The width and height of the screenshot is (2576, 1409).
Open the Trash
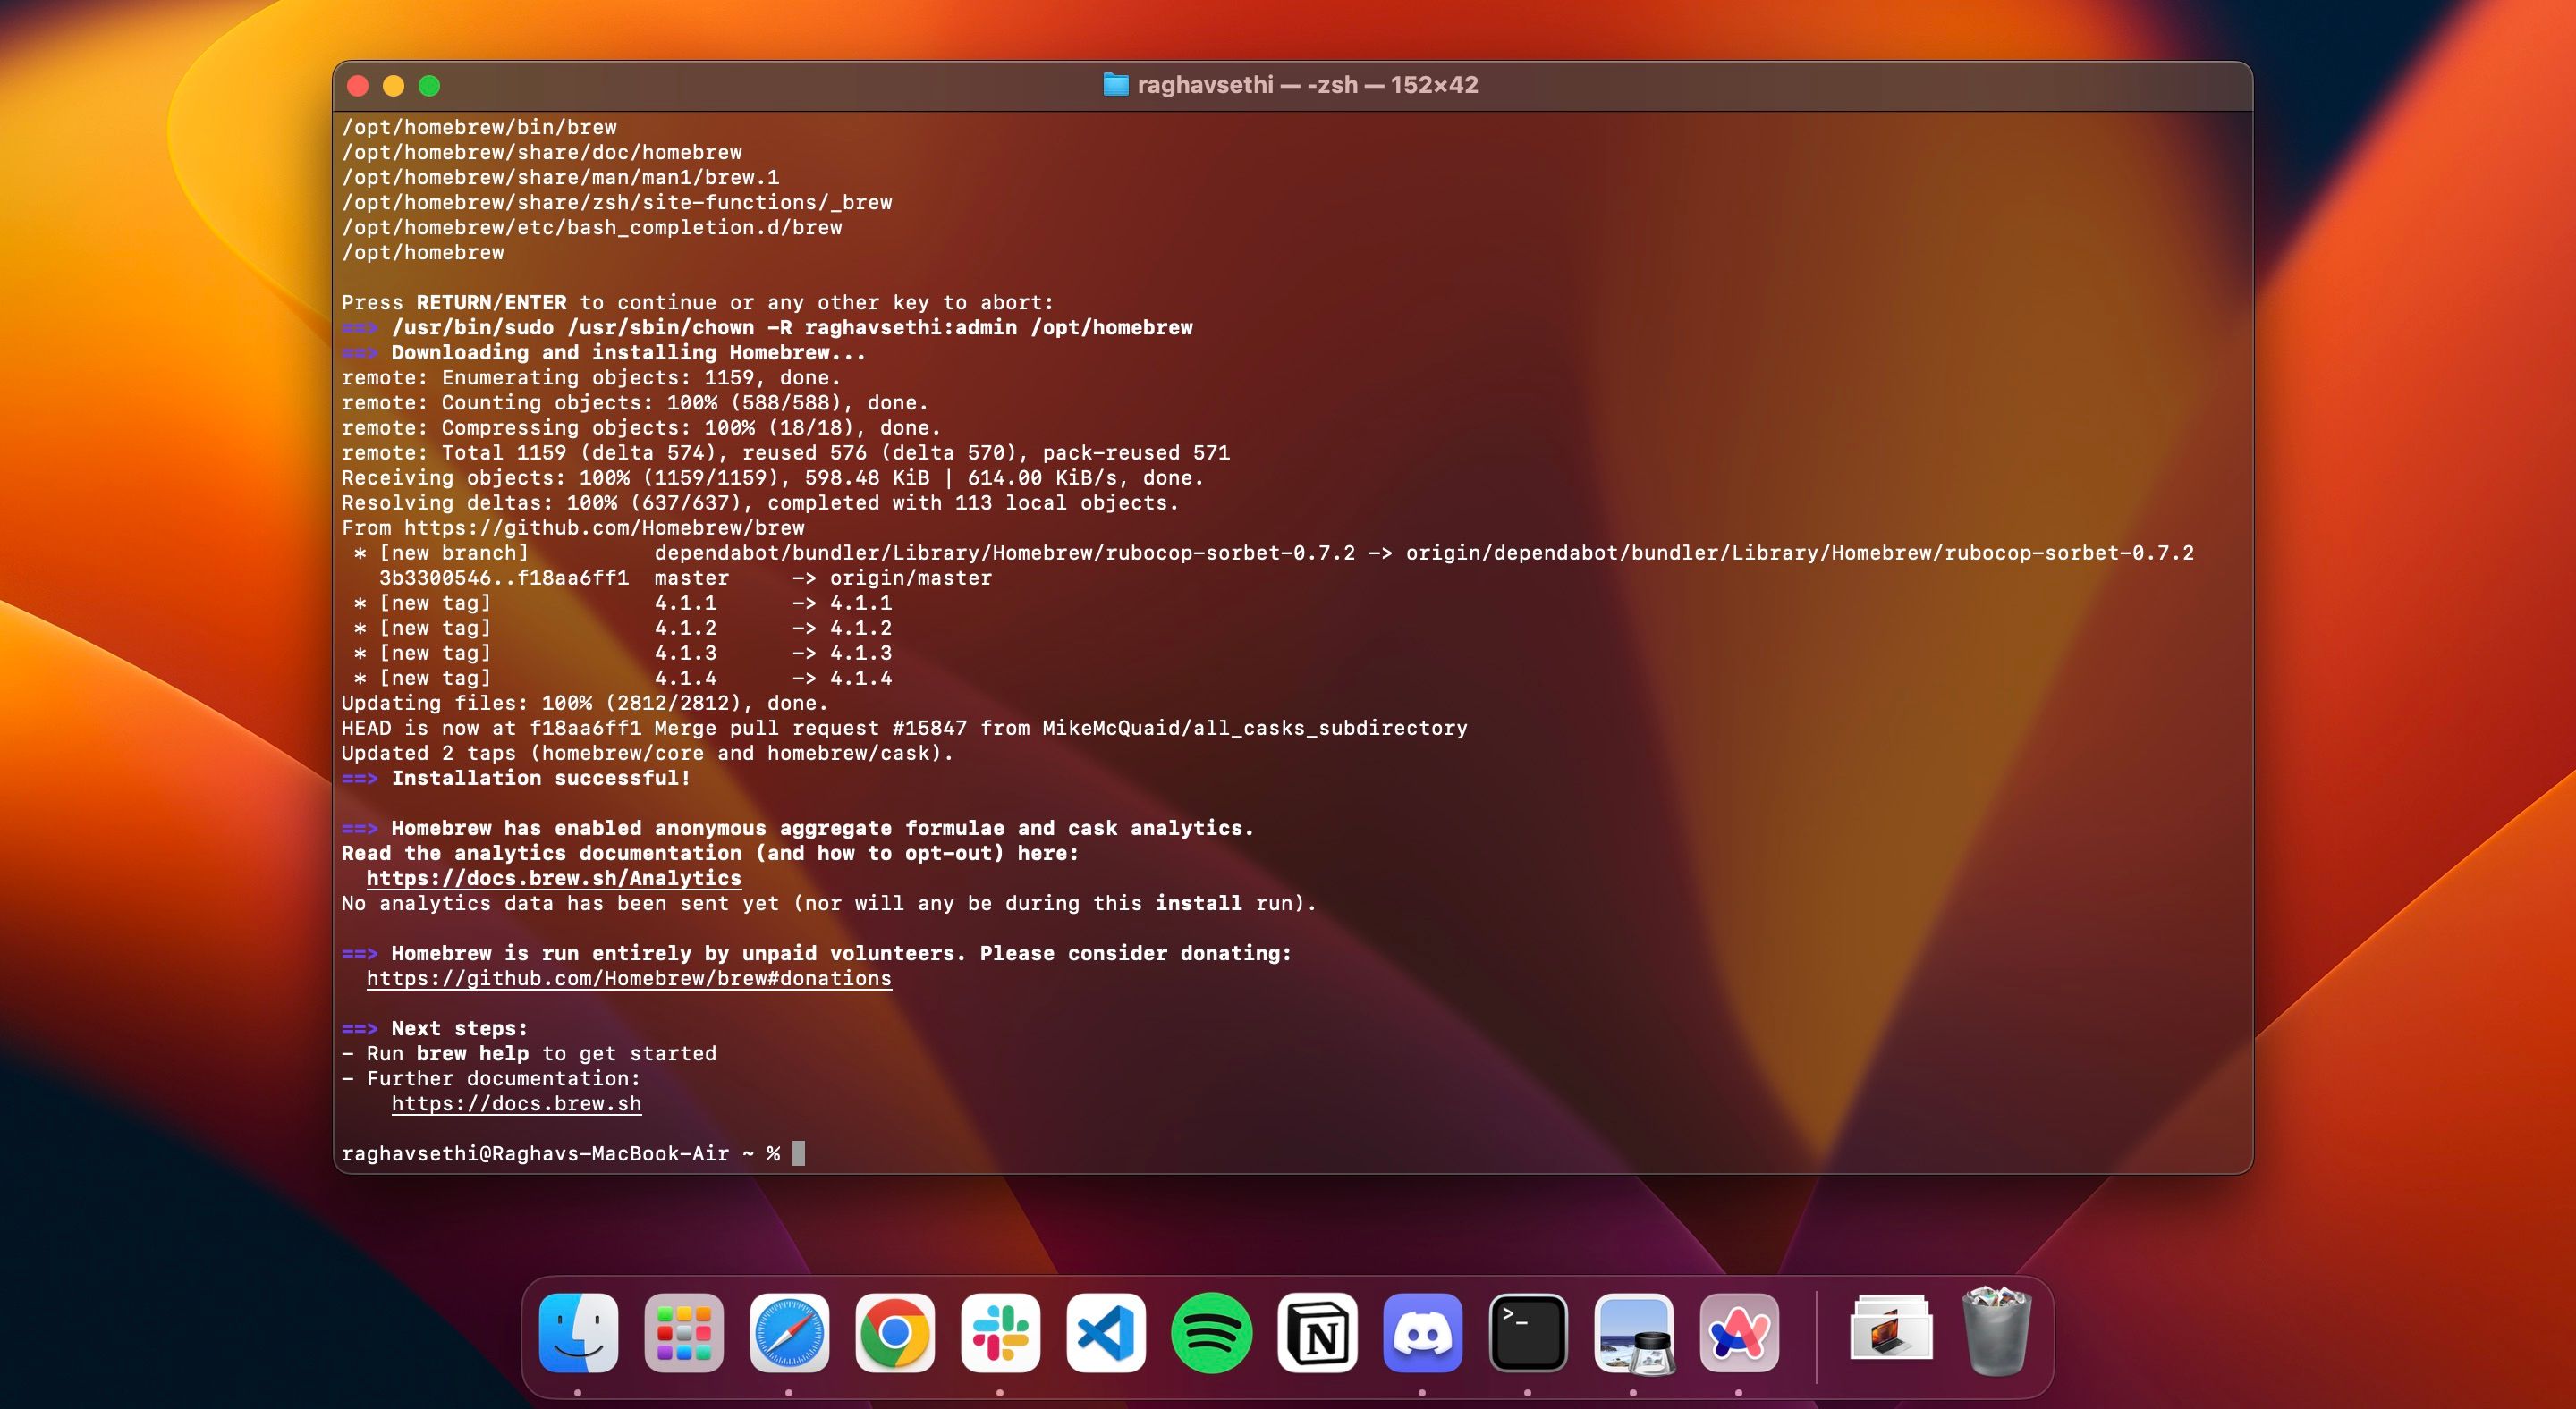coord(1995,1332)
